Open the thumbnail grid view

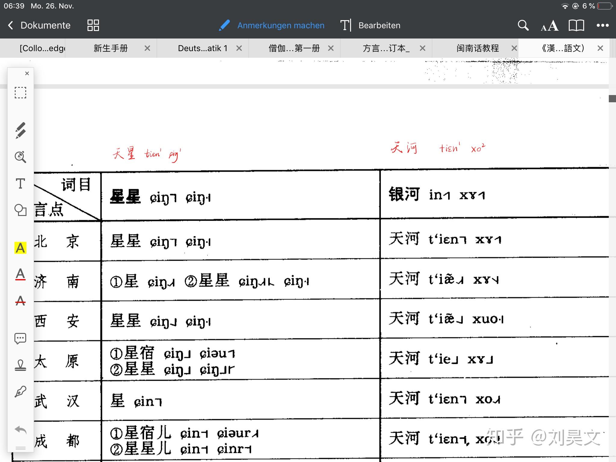(93, 25)
